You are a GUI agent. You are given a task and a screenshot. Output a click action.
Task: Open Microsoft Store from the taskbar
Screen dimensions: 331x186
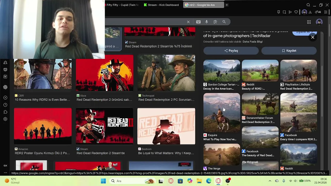180,181
